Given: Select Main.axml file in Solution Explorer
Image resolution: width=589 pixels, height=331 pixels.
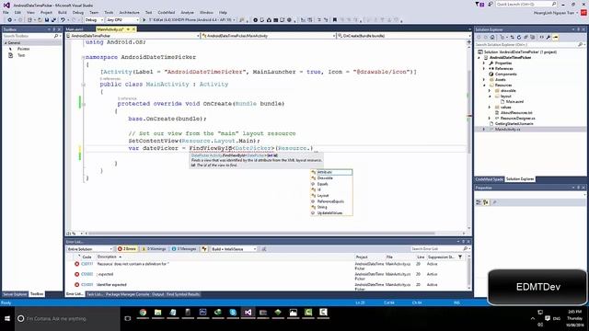Looking at the screenshot, I should [x=514, y=102].
